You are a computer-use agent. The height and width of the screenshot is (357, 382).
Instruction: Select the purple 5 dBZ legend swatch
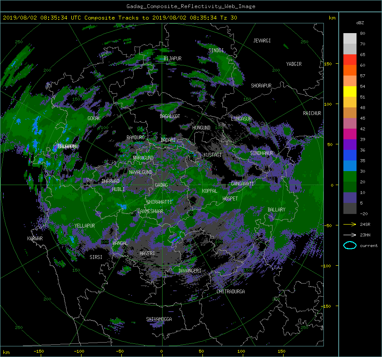click(x=350, y=198)
